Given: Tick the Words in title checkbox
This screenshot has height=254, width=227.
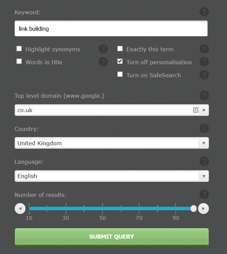Looking at the screenshot, I should click(x=19, y=61).
